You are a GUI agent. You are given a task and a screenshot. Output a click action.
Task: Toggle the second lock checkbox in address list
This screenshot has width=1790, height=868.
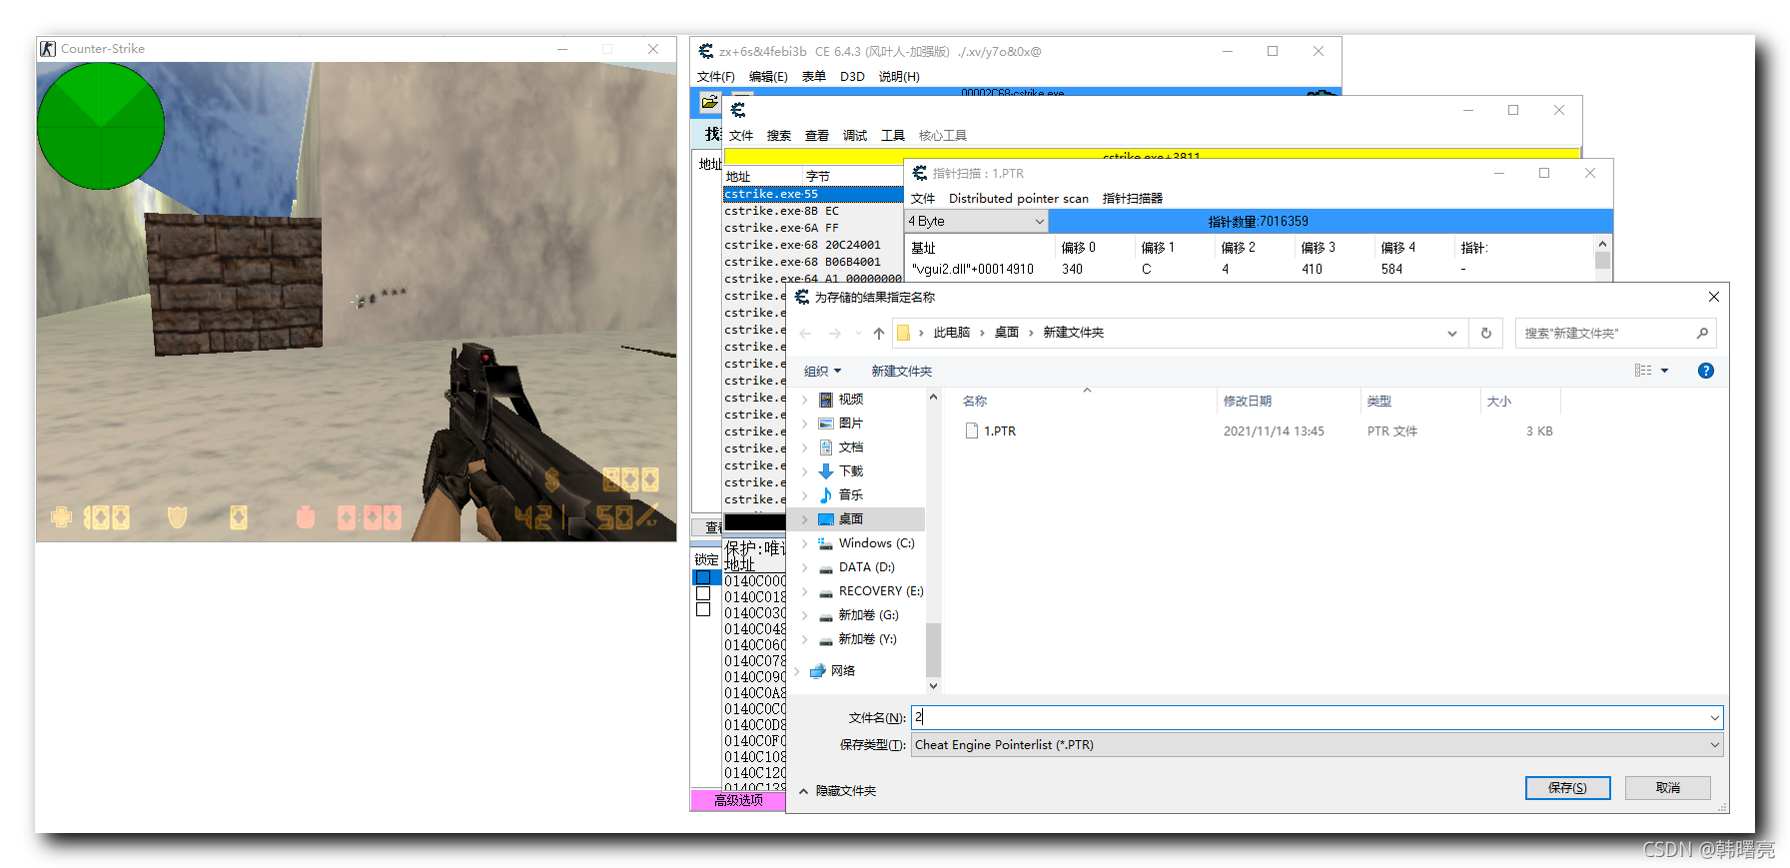(x=703, y=593)
